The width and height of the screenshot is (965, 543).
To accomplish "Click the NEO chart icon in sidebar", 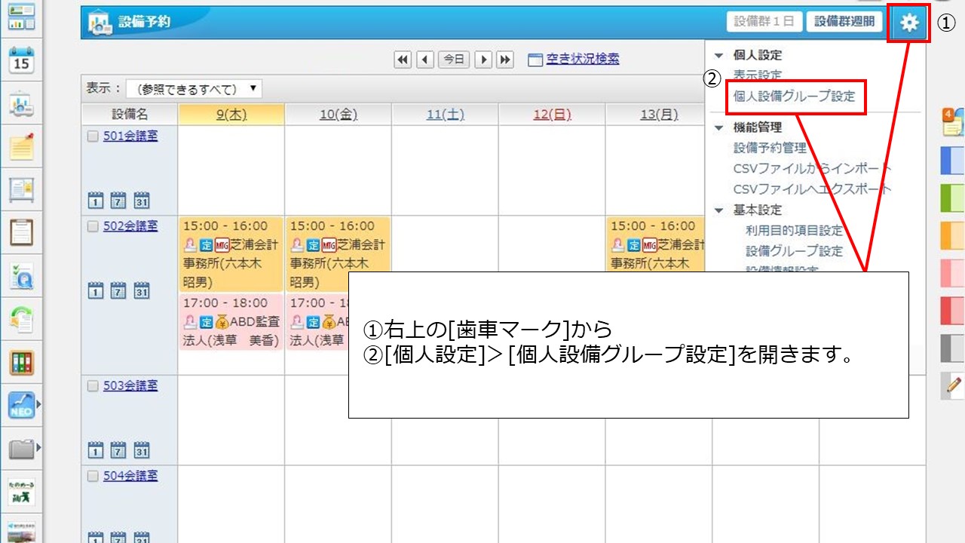I will pyautogui.click(x=21, y=406).
